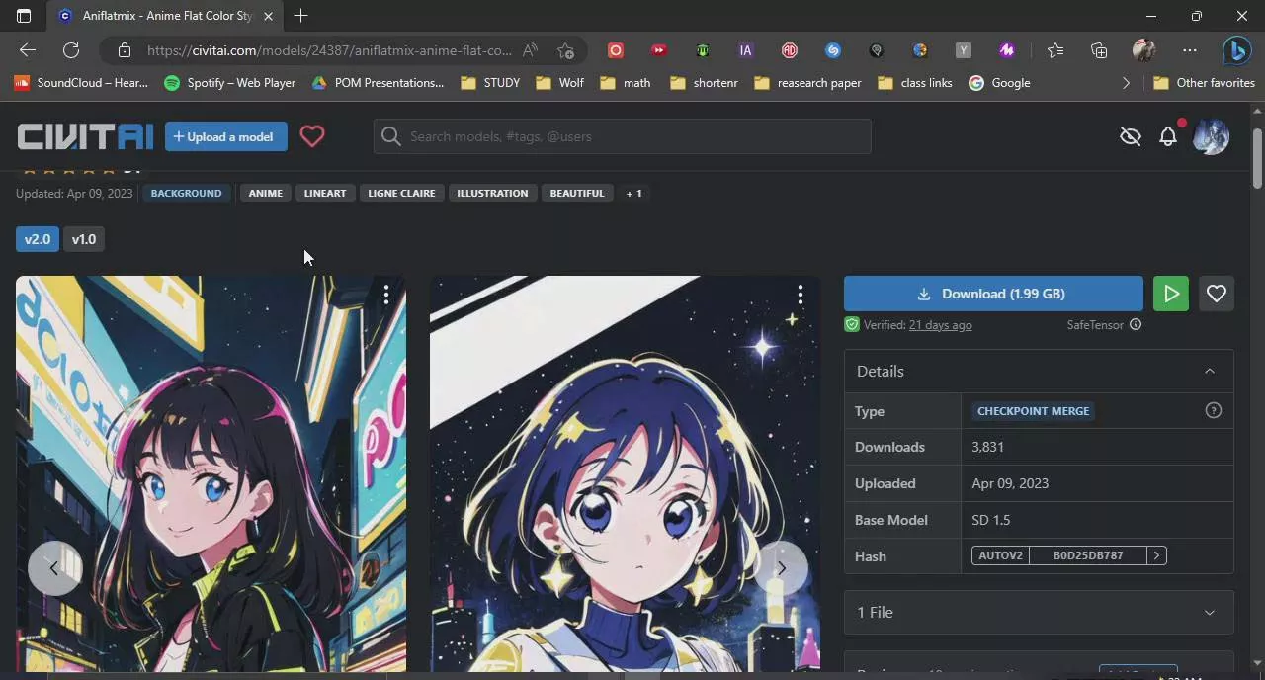
Task: Open three-dot menu on first image
Action: pyautogui.click(x=386, y=295)
